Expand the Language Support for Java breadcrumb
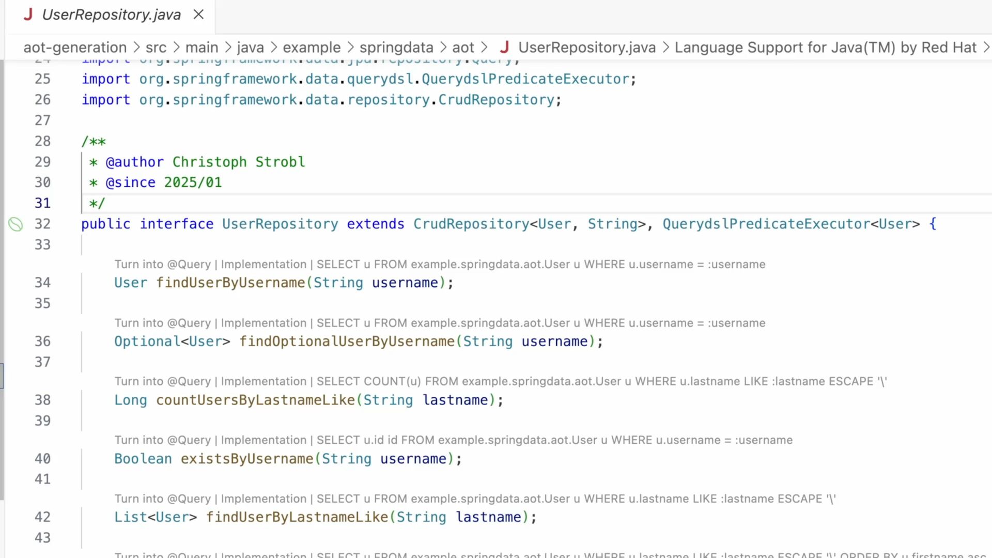 (x=825, y=48)
